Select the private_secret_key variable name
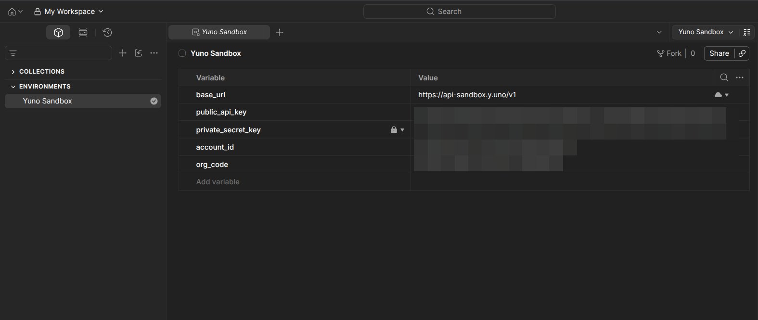 tap(228, 130)
